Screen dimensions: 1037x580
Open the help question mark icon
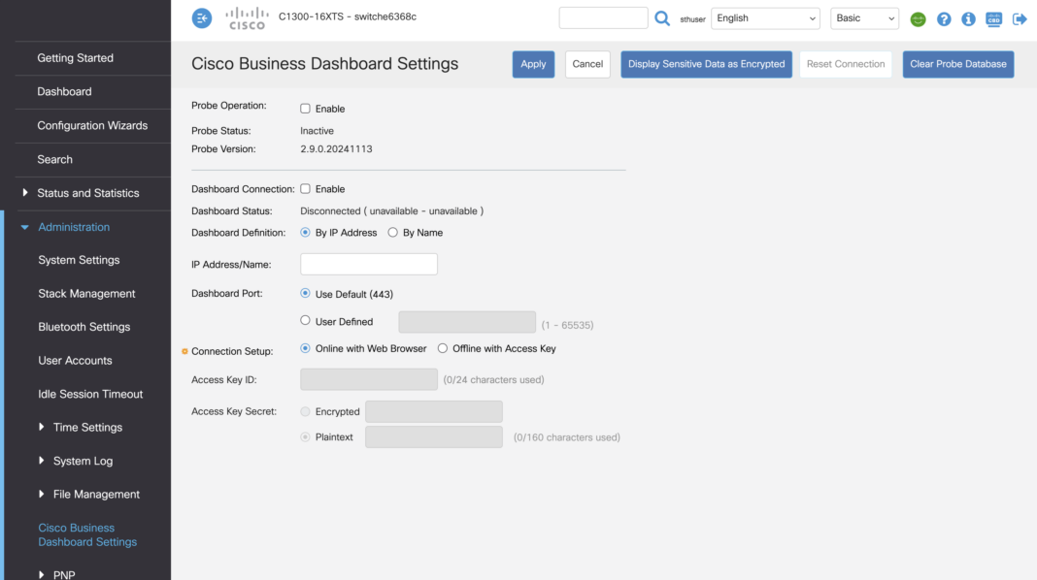coord(944,19)
